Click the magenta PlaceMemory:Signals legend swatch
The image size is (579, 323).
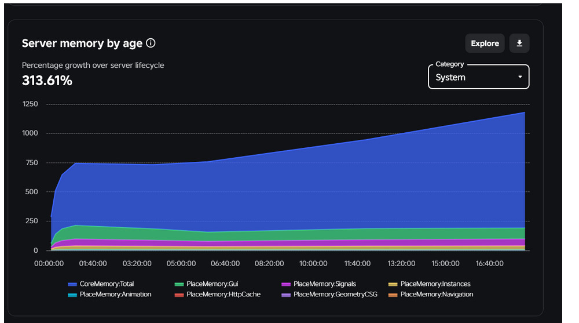286,284
